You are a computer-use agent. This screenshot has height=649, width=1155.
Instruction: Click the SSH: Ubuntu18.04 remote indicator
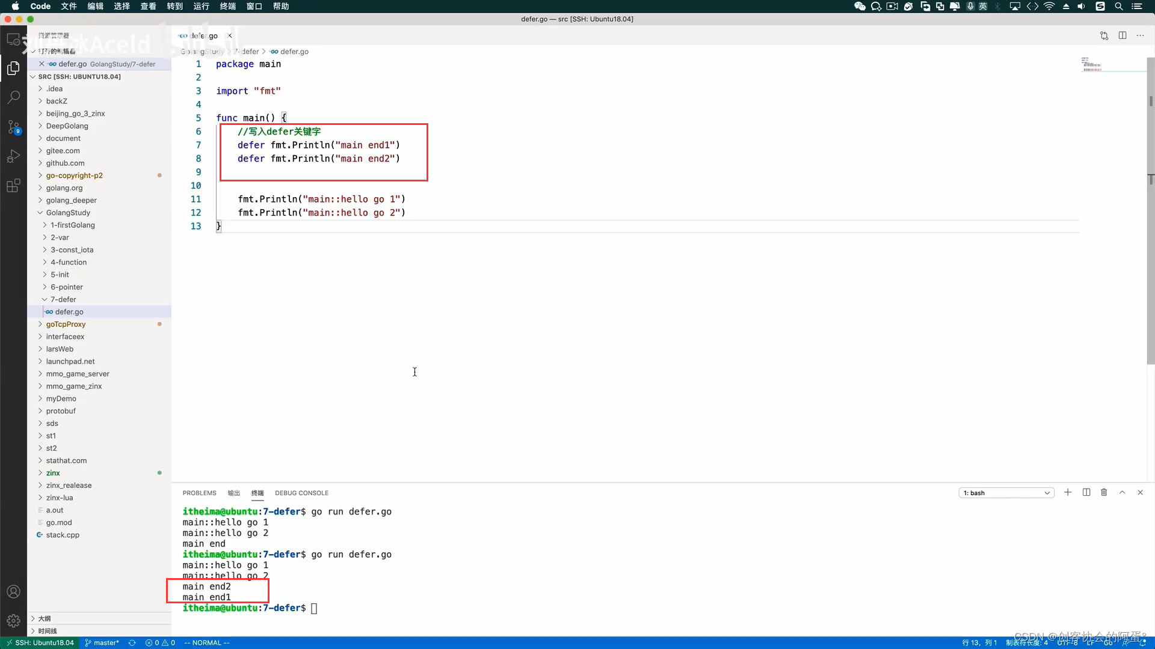[x=40, y=642]
